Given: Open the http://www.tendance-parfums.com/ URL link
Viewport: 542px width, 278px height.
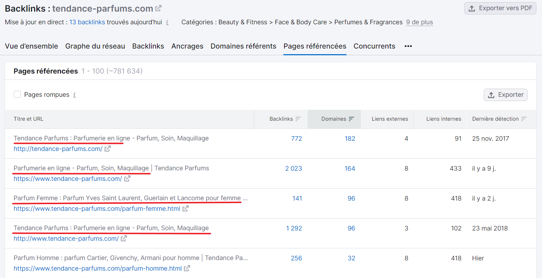Looking at the screenshot, I should click(x=66, y=239).
